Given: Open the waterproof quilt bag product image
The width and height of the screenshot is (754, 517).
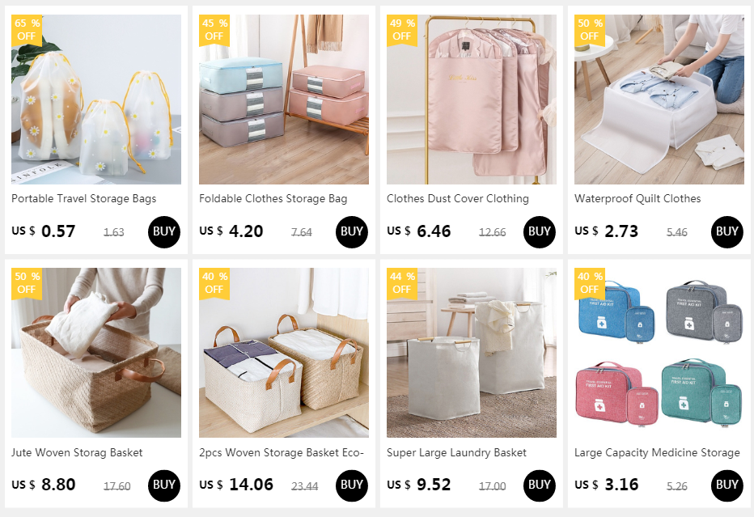Looking at the screenshot, I should (659, 99).
